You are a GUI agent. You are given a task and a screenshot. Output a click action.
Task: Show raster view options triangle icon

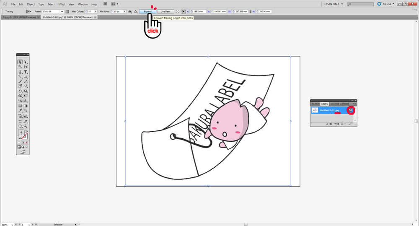click(x=130, y=11)
